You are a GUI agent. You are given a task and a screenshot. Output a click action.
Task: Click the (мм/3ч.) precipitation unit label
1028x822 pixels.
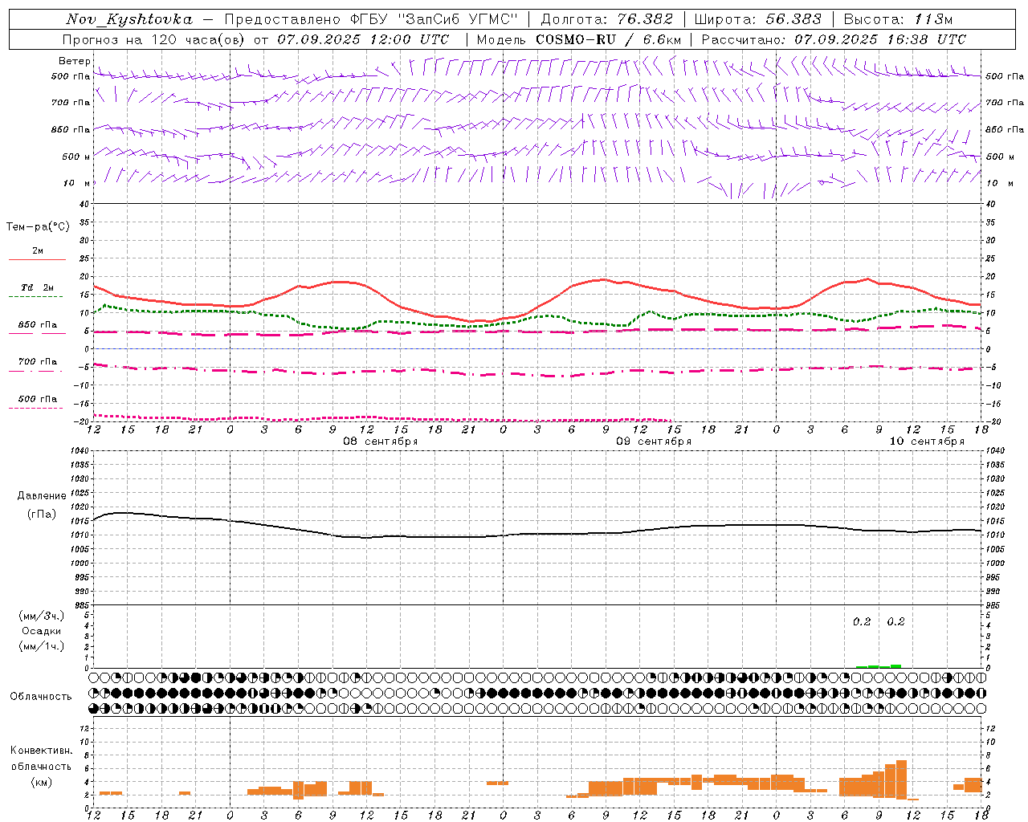(x=42, y=616)
